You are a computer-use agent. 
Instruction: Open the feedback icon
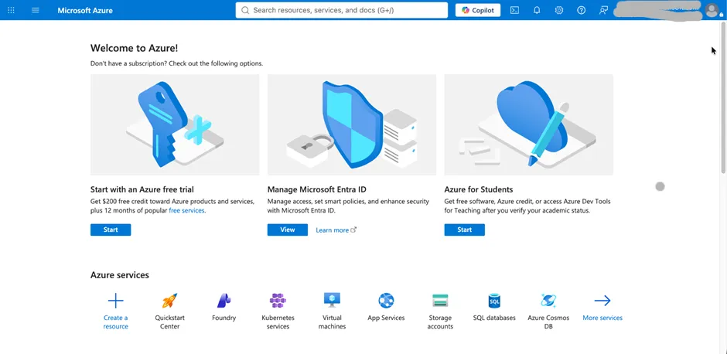tap(603, 10)
